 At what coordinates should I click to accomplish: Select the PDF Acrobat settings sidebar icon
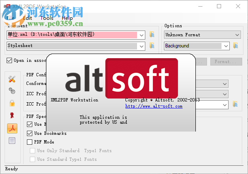click(12, 128)
